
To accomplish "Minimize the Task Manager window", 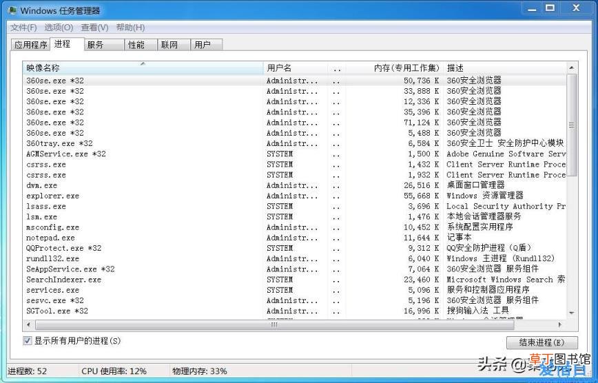I will click(x=532, y=8).
